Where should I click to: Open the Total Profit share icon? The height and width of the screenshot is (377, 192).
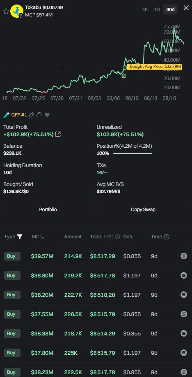point(58,134)
